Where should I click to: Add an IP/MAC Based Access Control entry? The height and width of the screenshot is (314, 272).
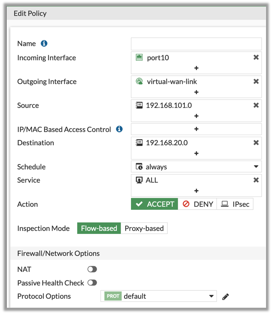(x=196, y=129)
